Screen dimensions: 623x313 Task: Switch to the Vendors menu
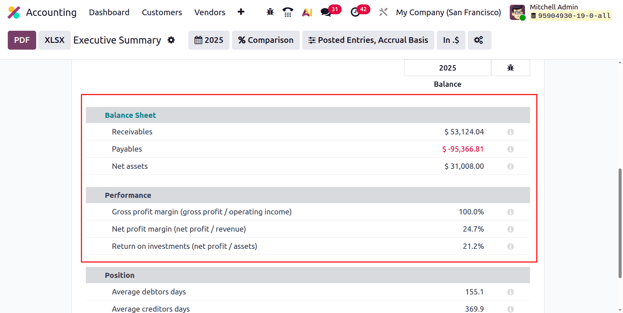[x=210, y=12]
